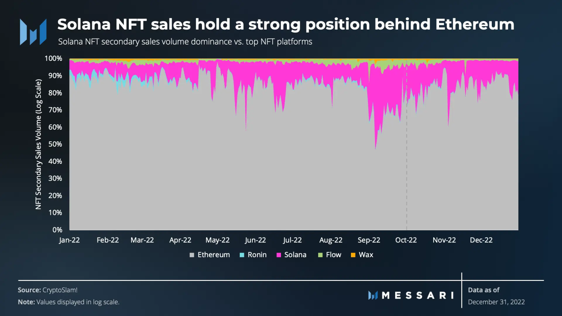Viewport: 562px width, 316px height.
Task: Click the Dec-22 x-axis label
Action: [x=481, y=240]
